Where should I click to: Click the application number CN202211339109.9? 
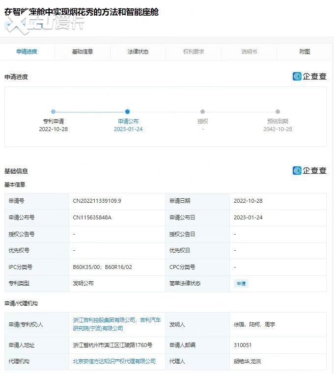[97, 201]
